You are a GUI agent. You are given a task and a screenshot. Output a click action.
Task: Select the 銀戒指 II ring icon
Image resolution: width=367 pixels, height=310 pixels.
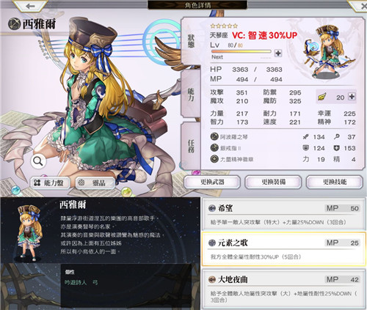click(x=214, y=147)
